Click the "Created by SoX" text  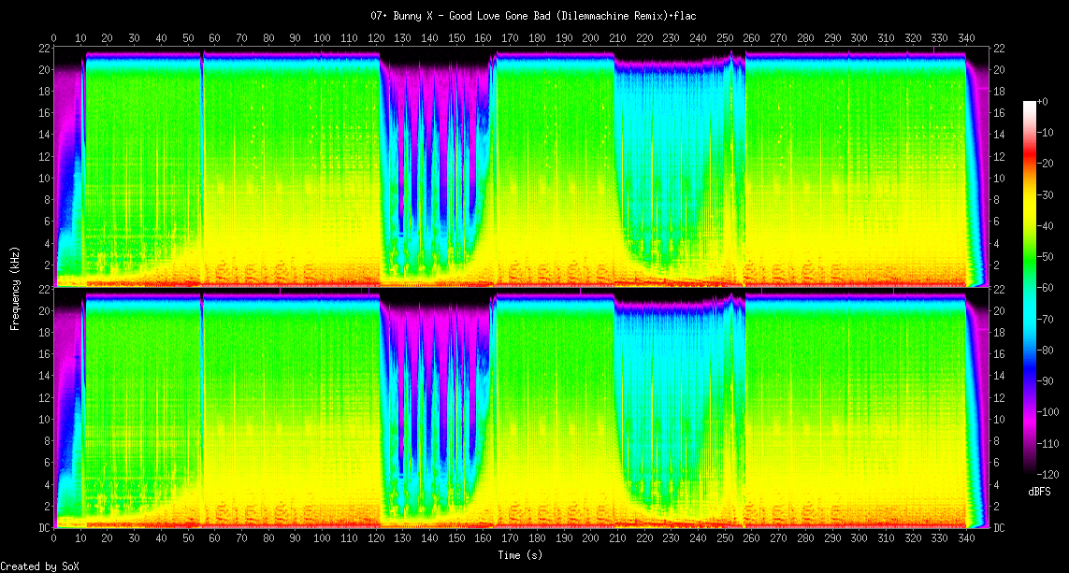[38, 566]
